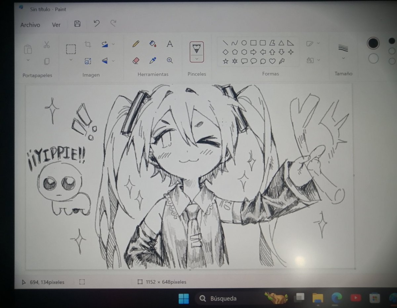Click the Crop image icon
Image resolution: width=397 pixels, height=308 pixels.
pyautogui.click(x=88, y=44)
